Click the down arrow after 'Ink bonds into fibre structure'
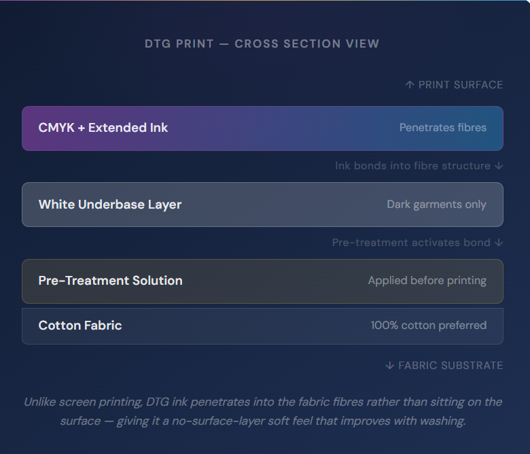 point(499,166)
